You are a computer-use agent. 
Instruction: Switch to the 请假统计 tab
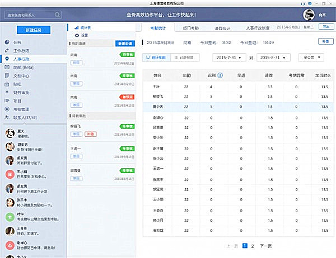click(x=223, y=27)
